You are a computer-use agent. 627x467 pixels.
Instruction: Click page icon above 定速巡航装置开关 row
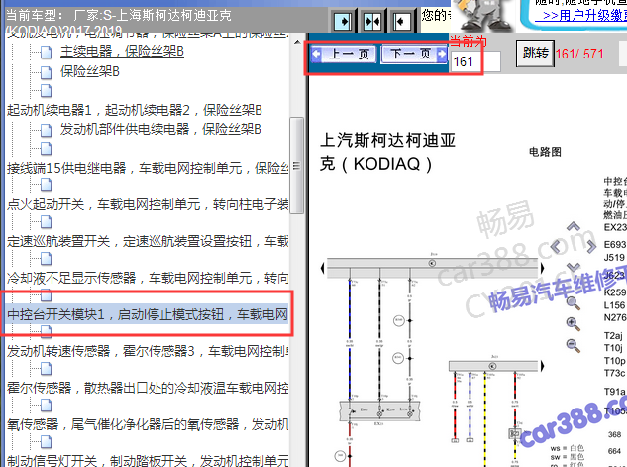click(x=47, y=222)
